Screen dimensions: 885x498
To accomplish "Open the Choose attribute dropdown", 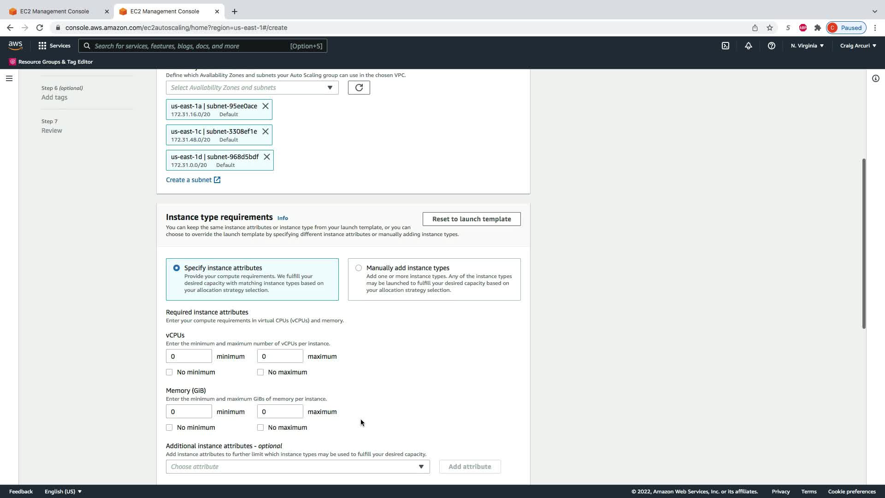I will click(x=298, y=467).
